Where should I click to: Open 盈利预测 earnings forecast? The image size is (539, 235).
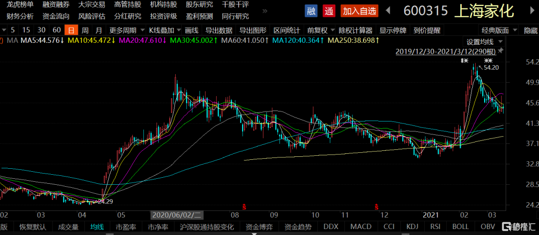tap(199, 16)
